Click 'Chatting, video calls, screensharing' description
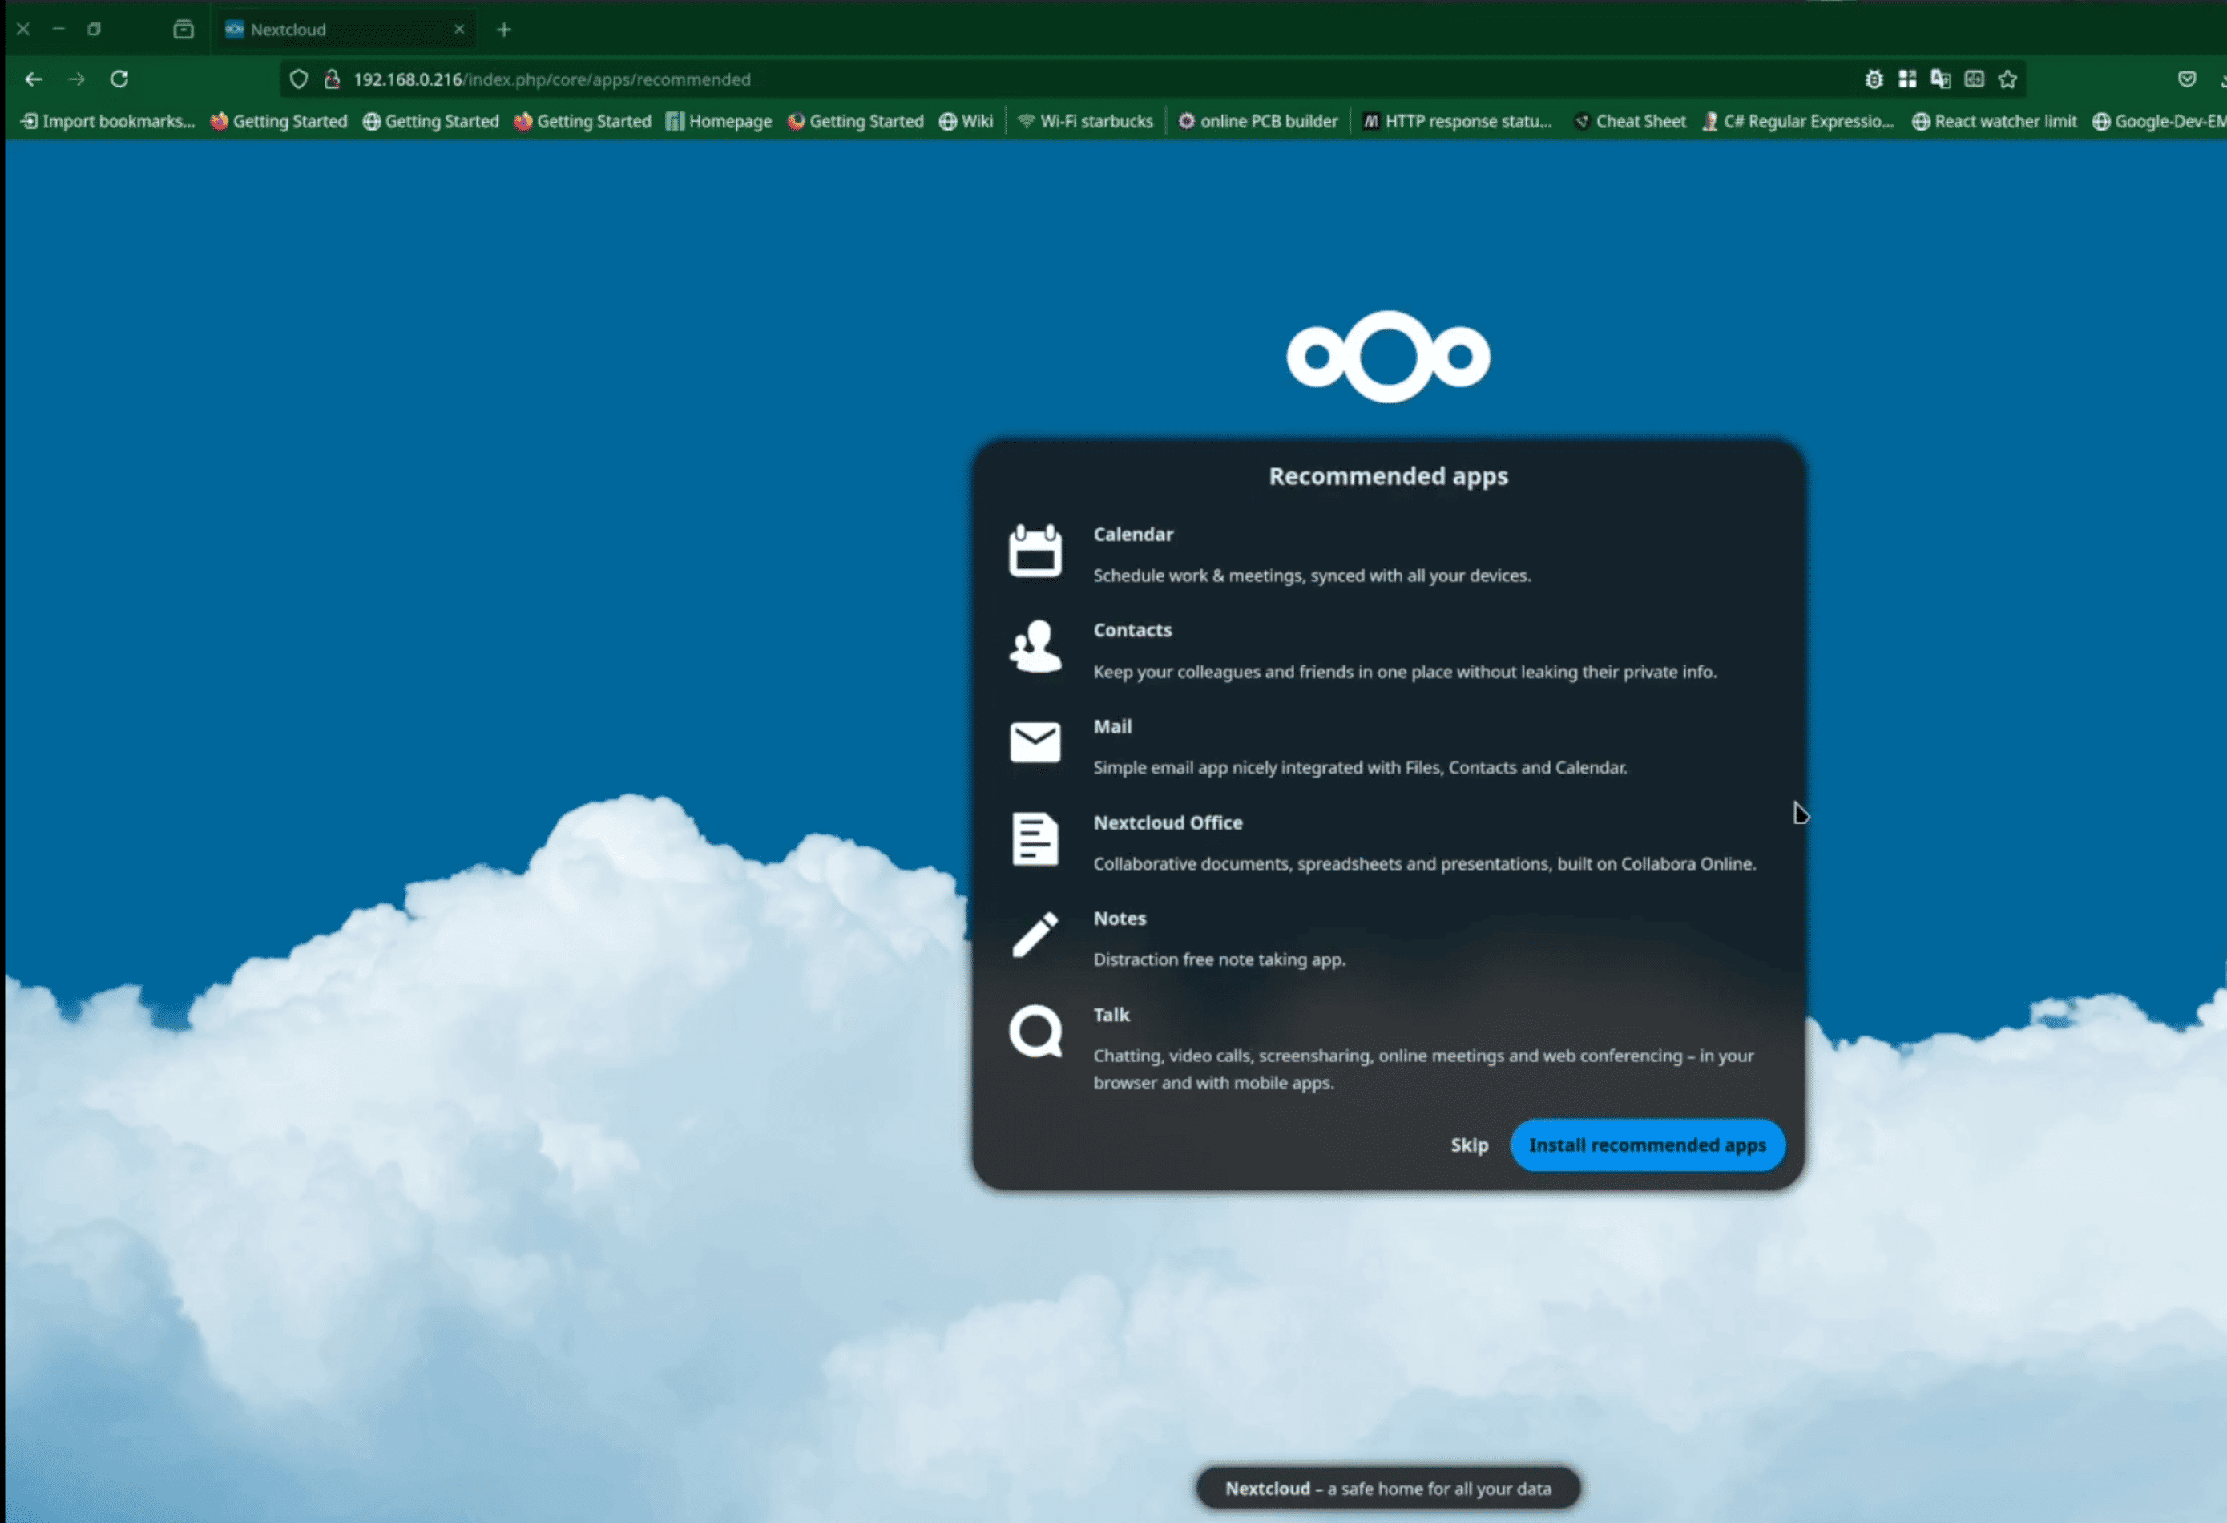Image resolution: width=2227 pixels, height=1523 pixels. (x=1424, y=1069)
